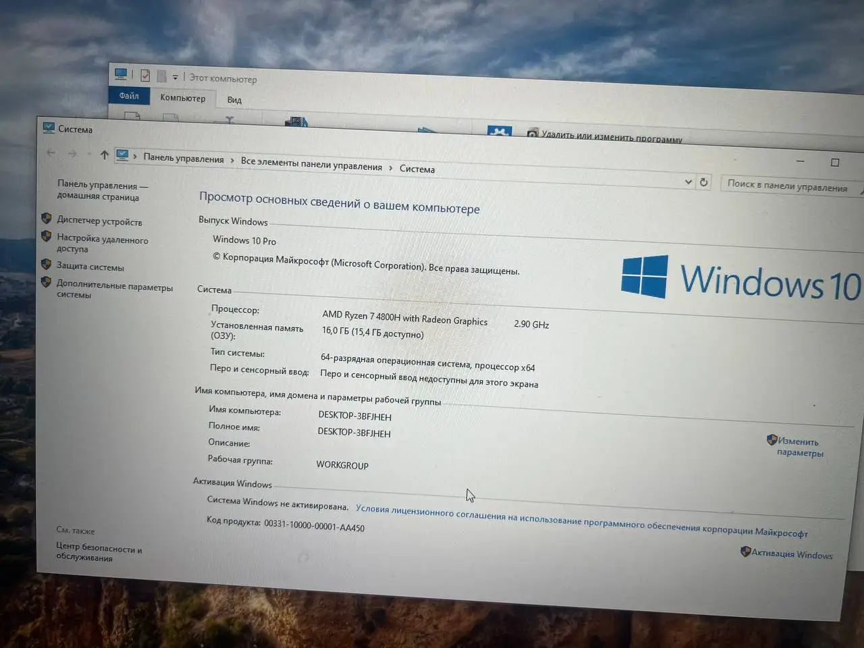This screenshot has width=864, height=648.
Task: Click the 2.90 GHz value
Action: click(531, 324)
